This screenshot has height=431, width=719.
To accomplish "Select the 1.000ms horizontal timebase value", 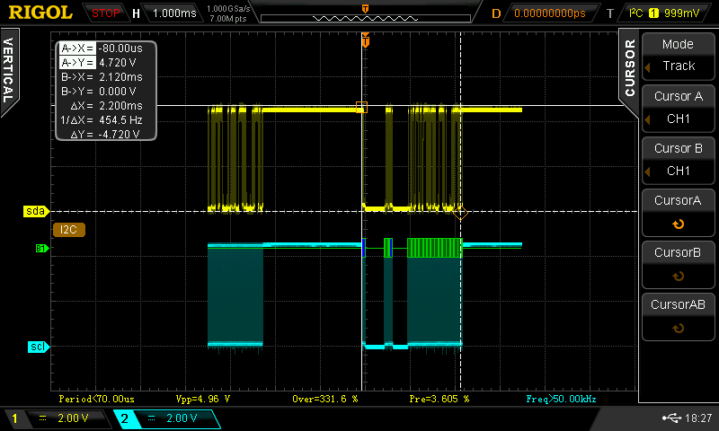I will pos(174,13).
